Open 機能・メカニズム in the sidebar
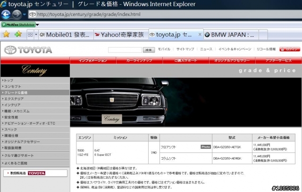 pyautogui.click(x=35, y=111)
